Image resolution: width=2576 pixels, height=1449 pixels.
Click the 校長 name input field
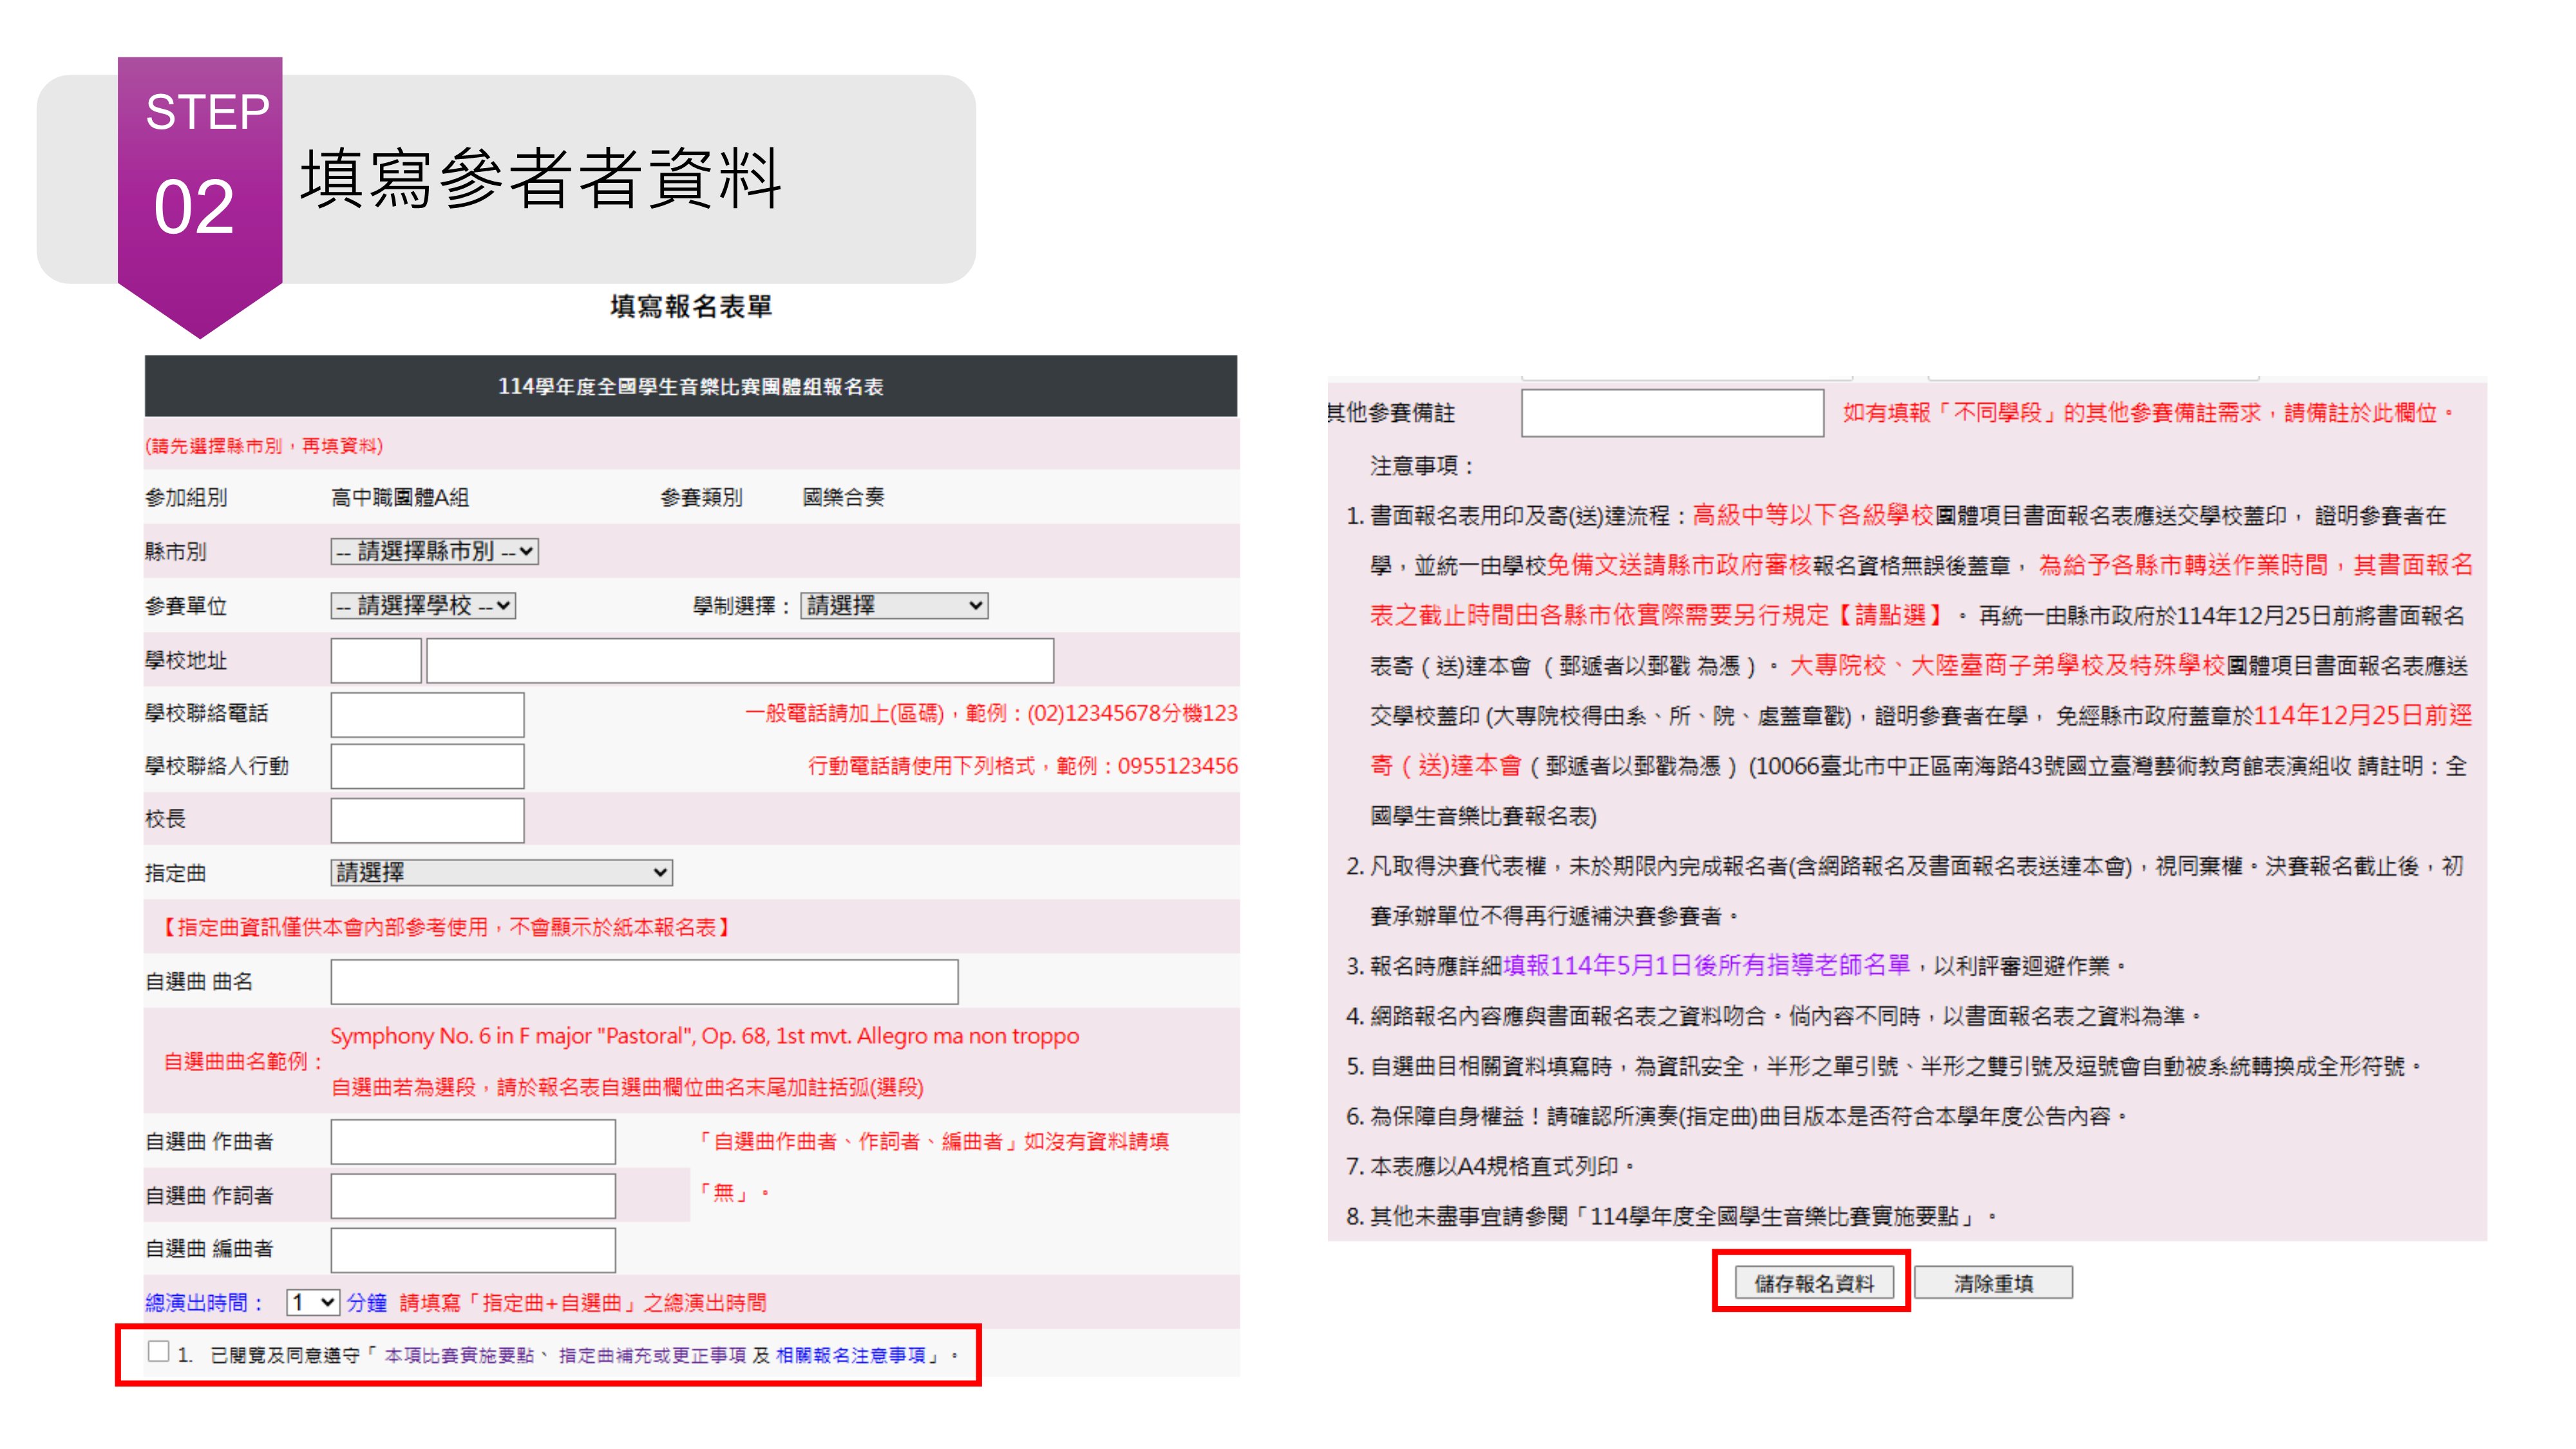pyautogui.click(x=427, y=820)
